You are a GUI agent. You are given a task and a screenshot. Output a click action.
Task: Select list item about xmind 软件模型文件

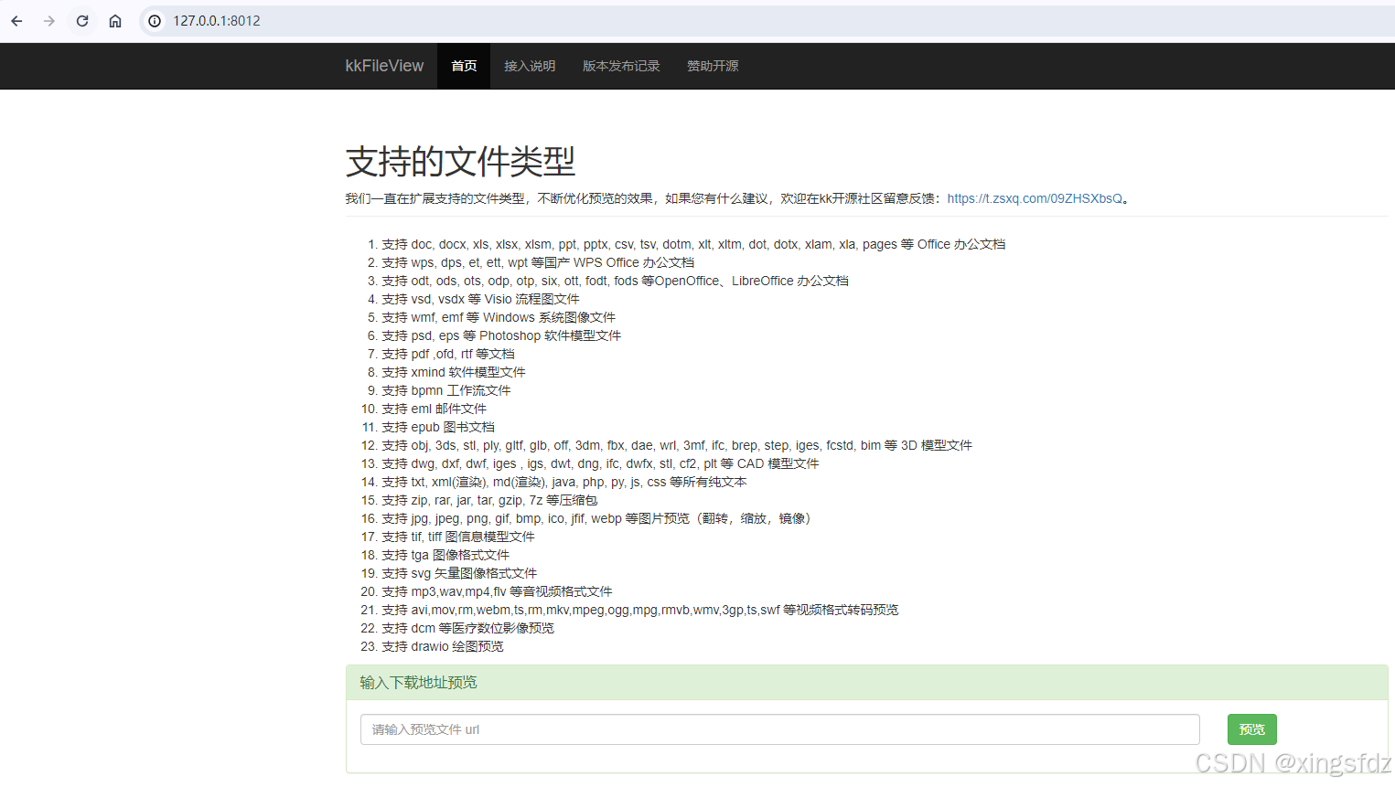[x=454, y=372]
